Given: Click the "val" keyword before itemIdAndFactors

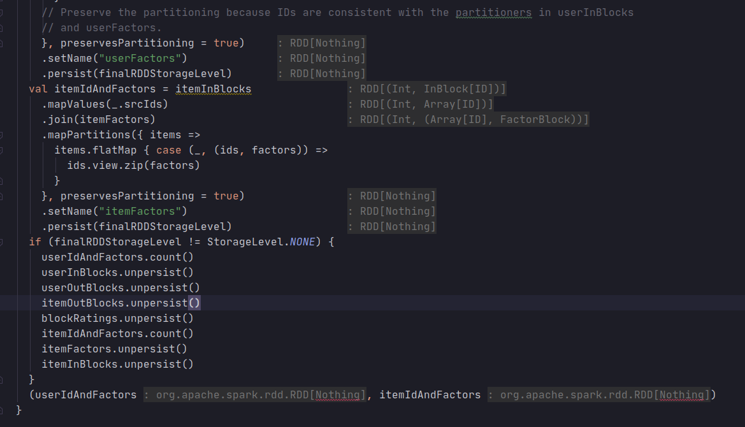Looking at the screenshot, I should click(38, 89).
